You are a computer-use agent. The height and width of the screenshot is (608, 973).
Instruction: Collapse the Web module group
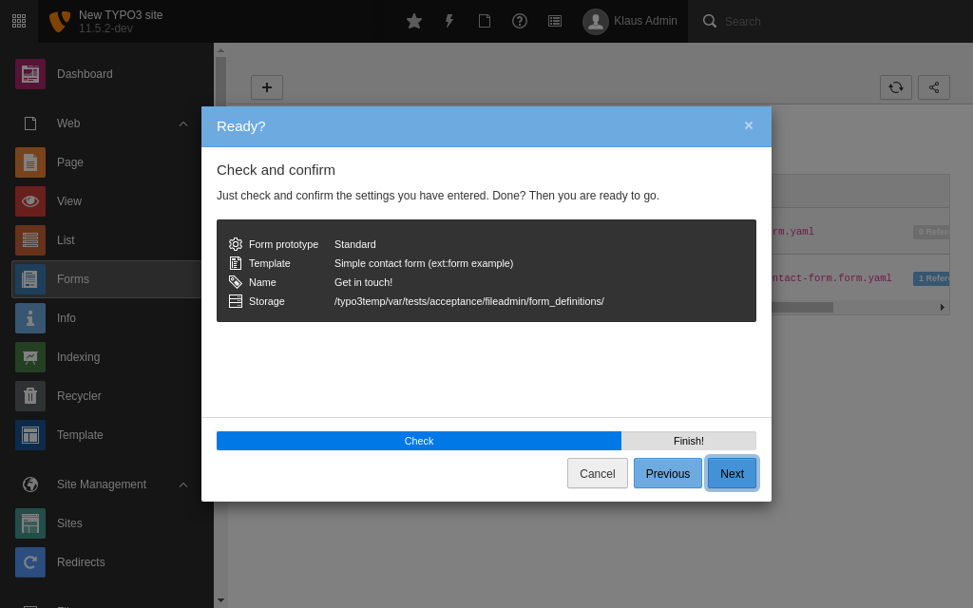[x=182, y=123]
